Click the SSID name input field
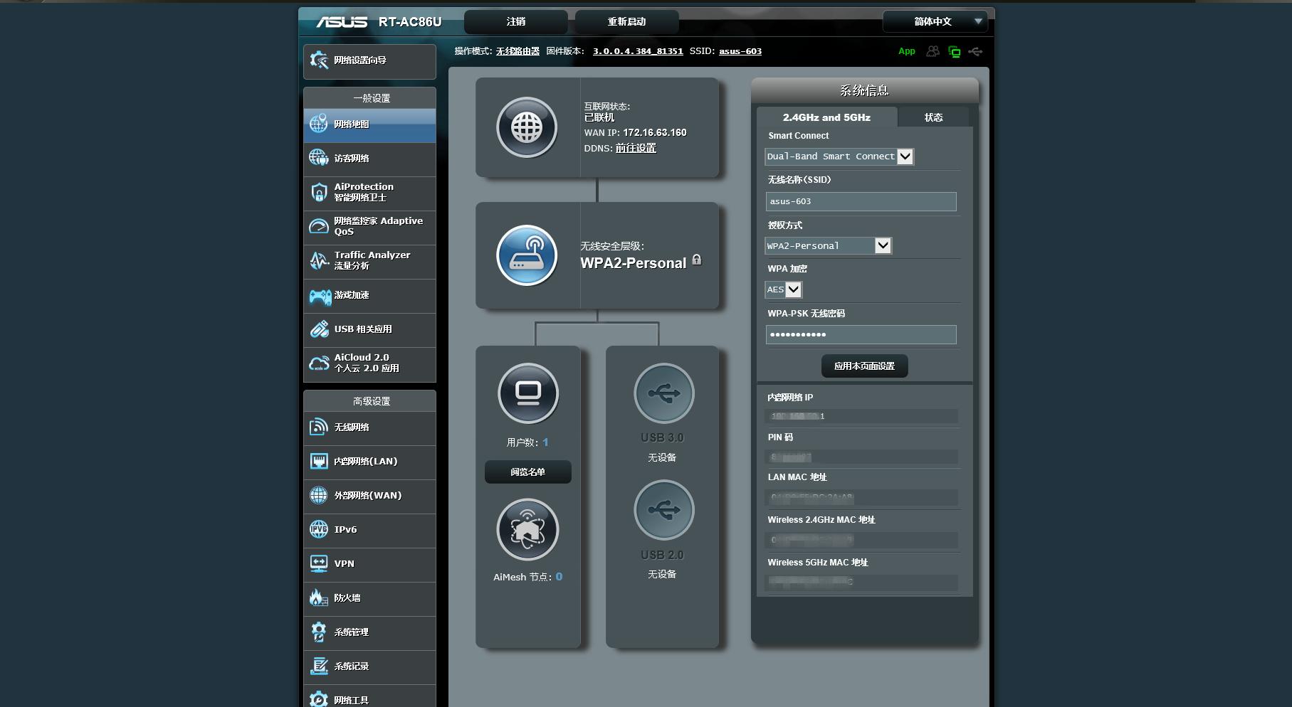 861,201
